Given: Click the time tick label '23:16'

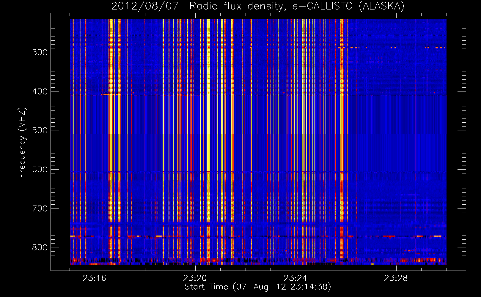Looking at the screenshot, I should [95, 278].
